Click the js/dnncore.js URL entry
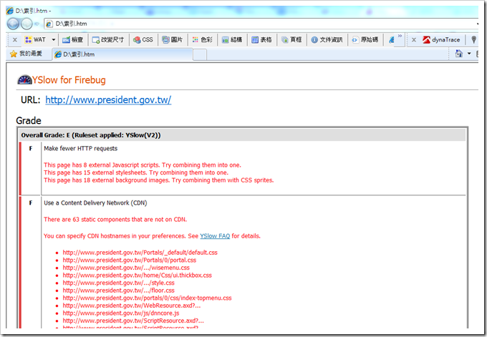 pos(121,313)
